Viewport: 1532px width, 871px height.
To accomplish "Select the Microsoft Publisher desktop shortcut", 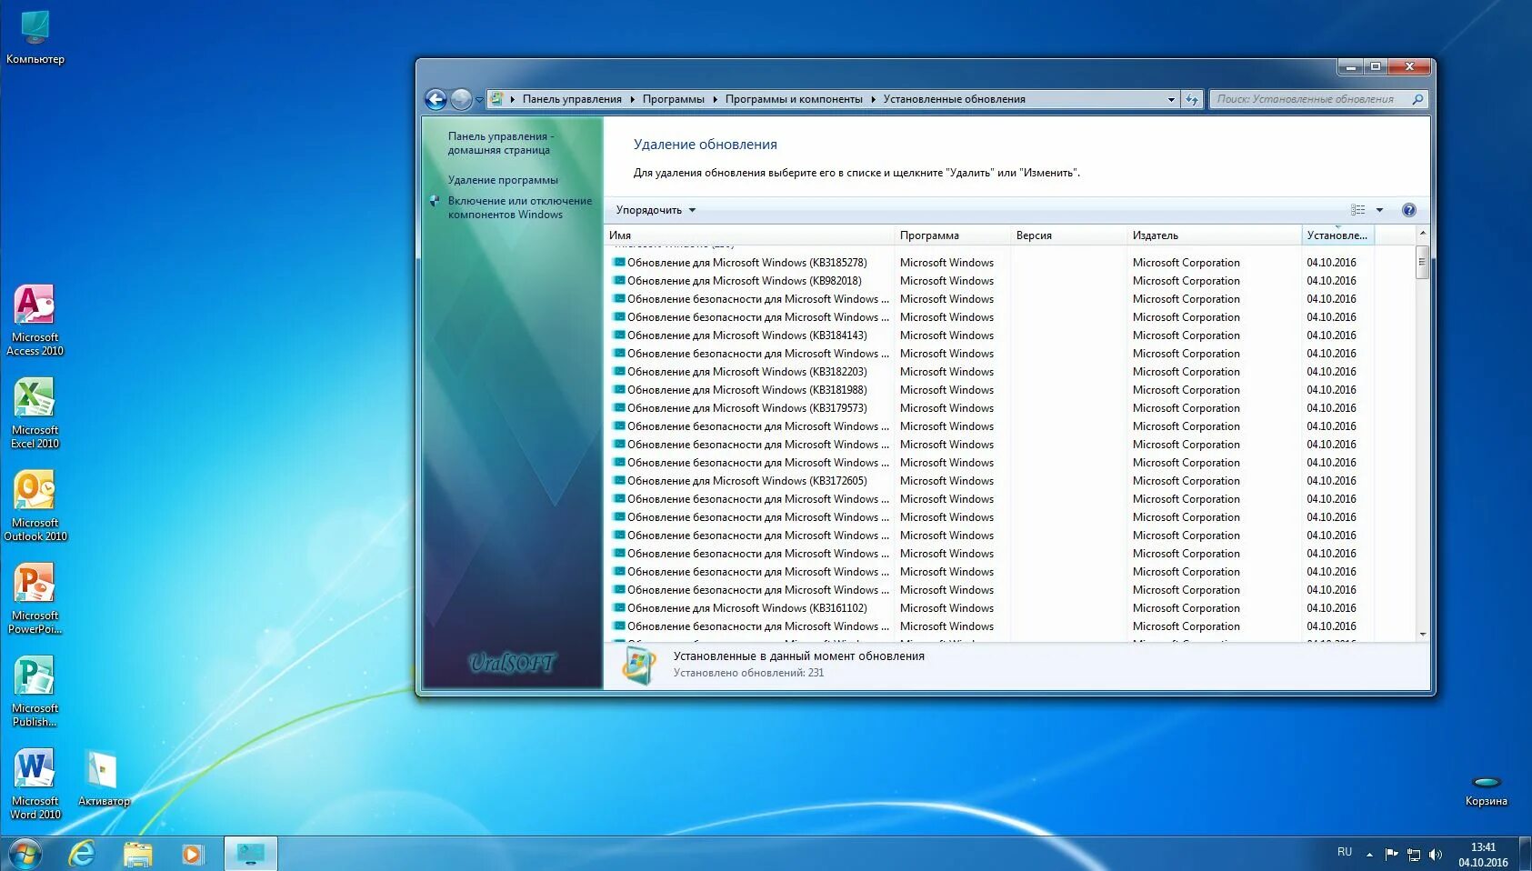I will coord(35,691).
